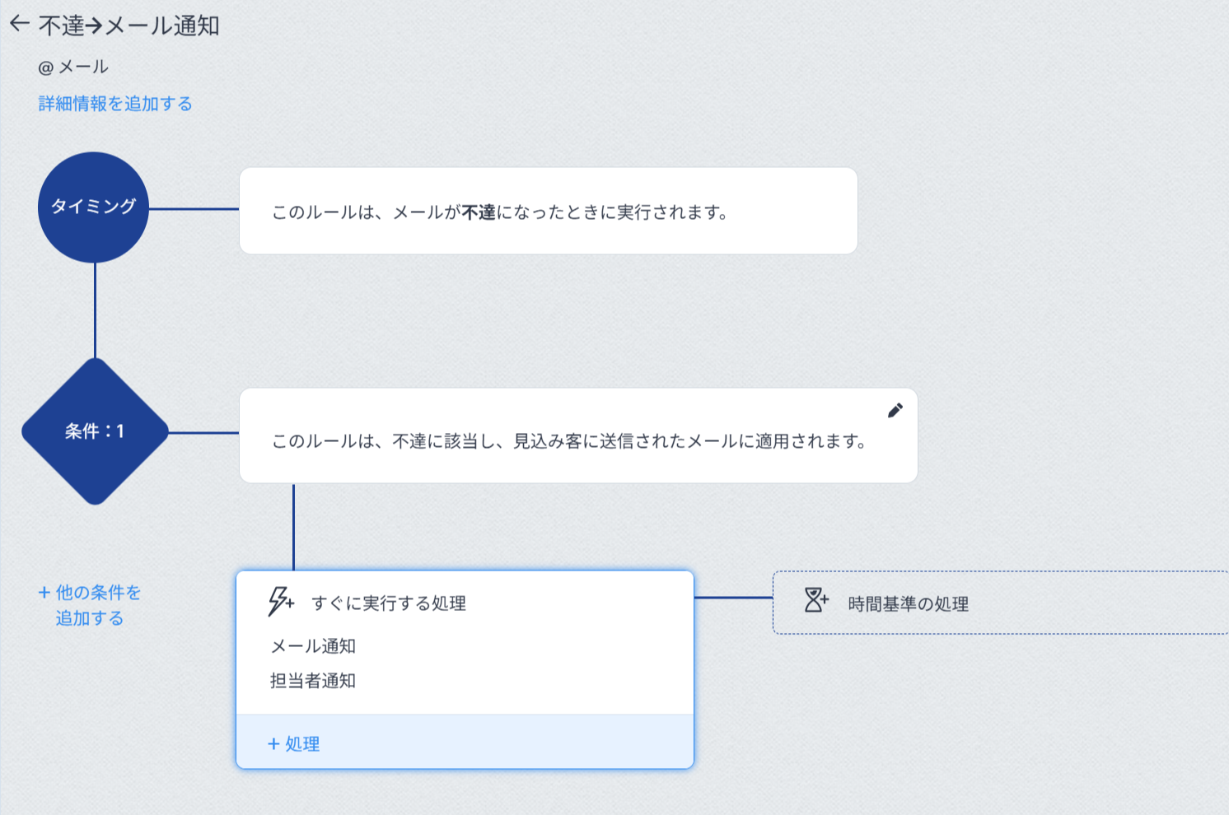Select the タイミング circle node
Image resolution: width=1229 pixels, height=815 pixels.
click(93, 207)
